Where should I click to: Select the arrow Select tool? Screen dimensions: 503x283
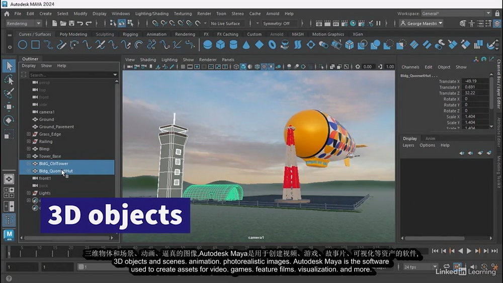(9, 66)
